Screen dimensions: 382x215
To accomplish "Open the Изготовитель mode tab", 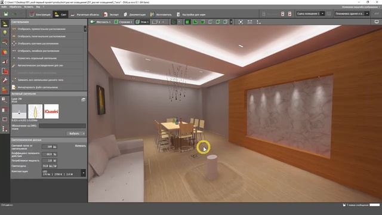I will click(161, 14).
